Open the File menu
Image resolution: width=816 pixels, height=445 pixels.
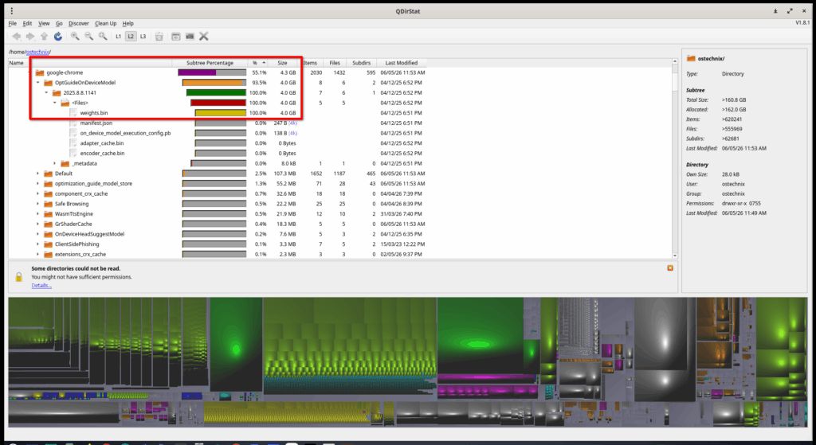point(13,23)
